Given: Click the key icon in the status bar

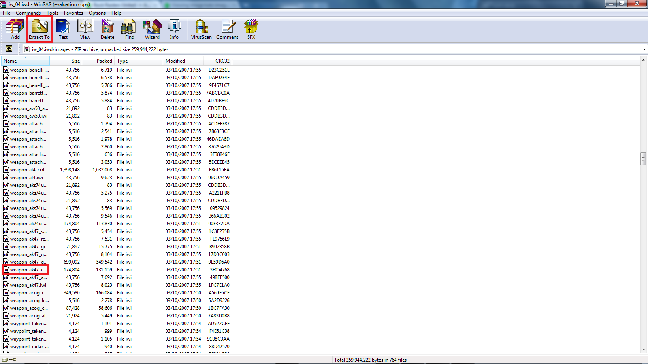Looking at the screenshot, I should (13, 360).
